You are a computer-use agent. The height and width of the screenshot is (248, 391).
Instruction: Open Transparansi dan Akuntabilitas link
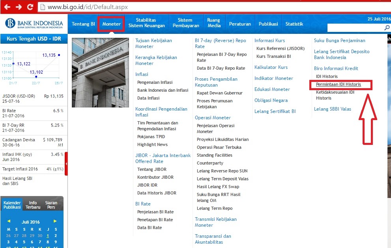(213, 239)
